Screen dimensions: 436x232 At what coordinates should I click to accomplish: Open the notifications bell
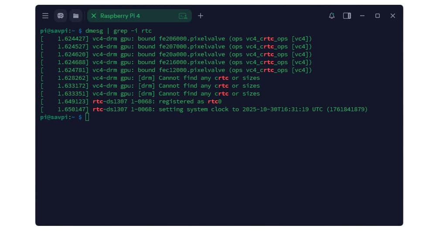331,16
